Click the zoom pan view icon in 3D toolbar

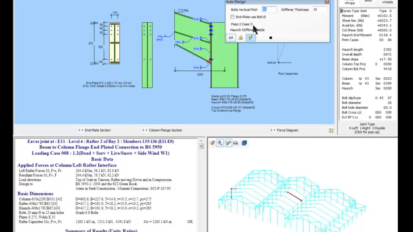[220, 143]
